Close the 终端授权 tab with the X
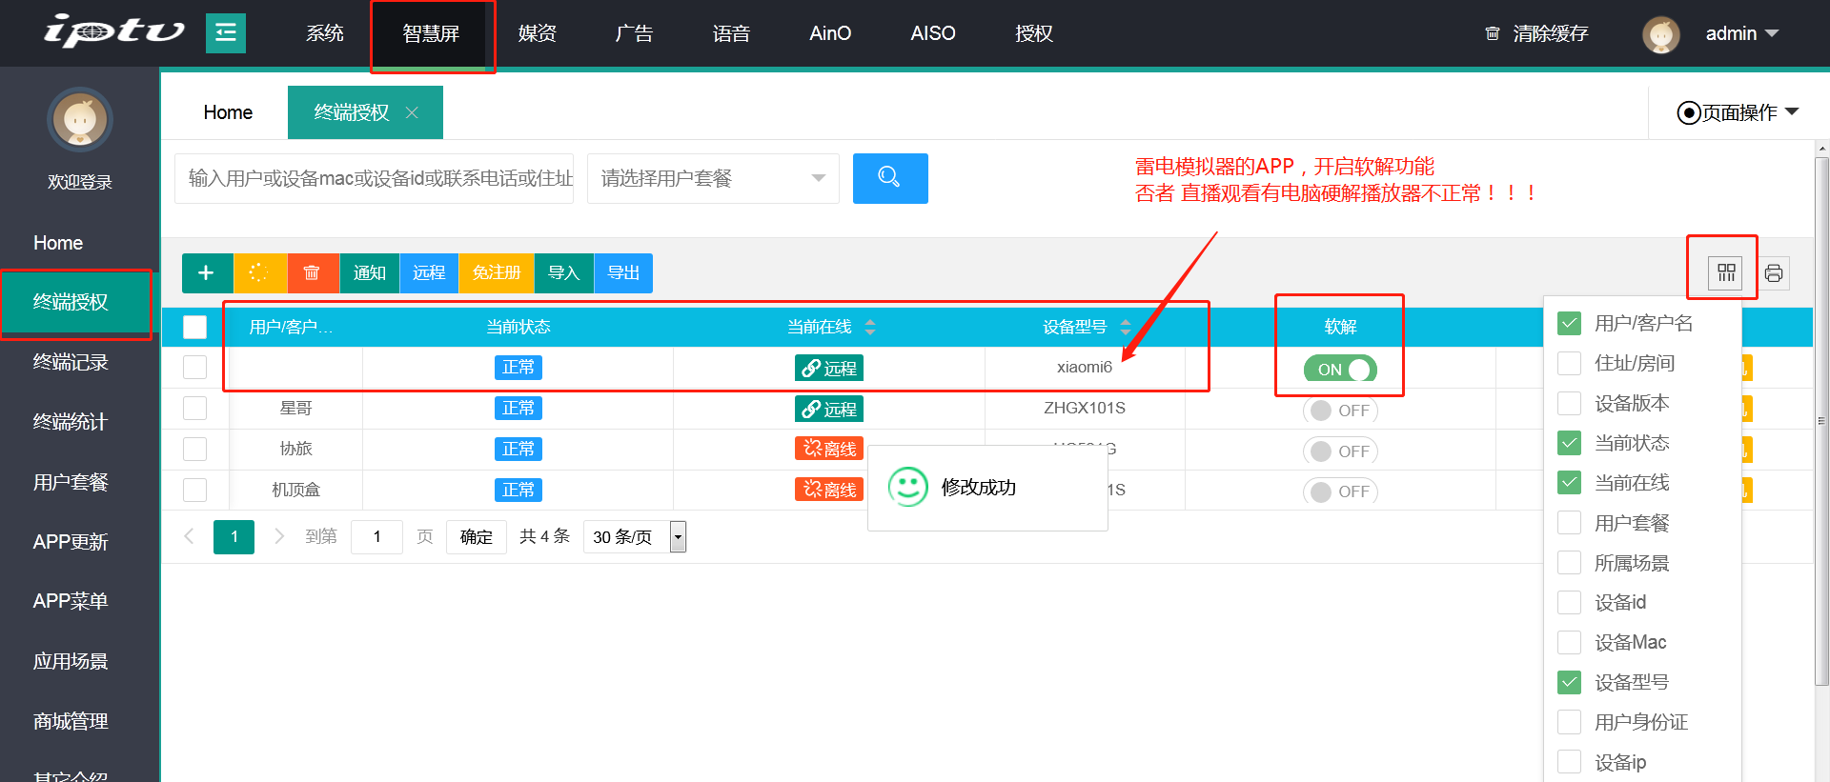The image size is (1830, 782). 412,112
